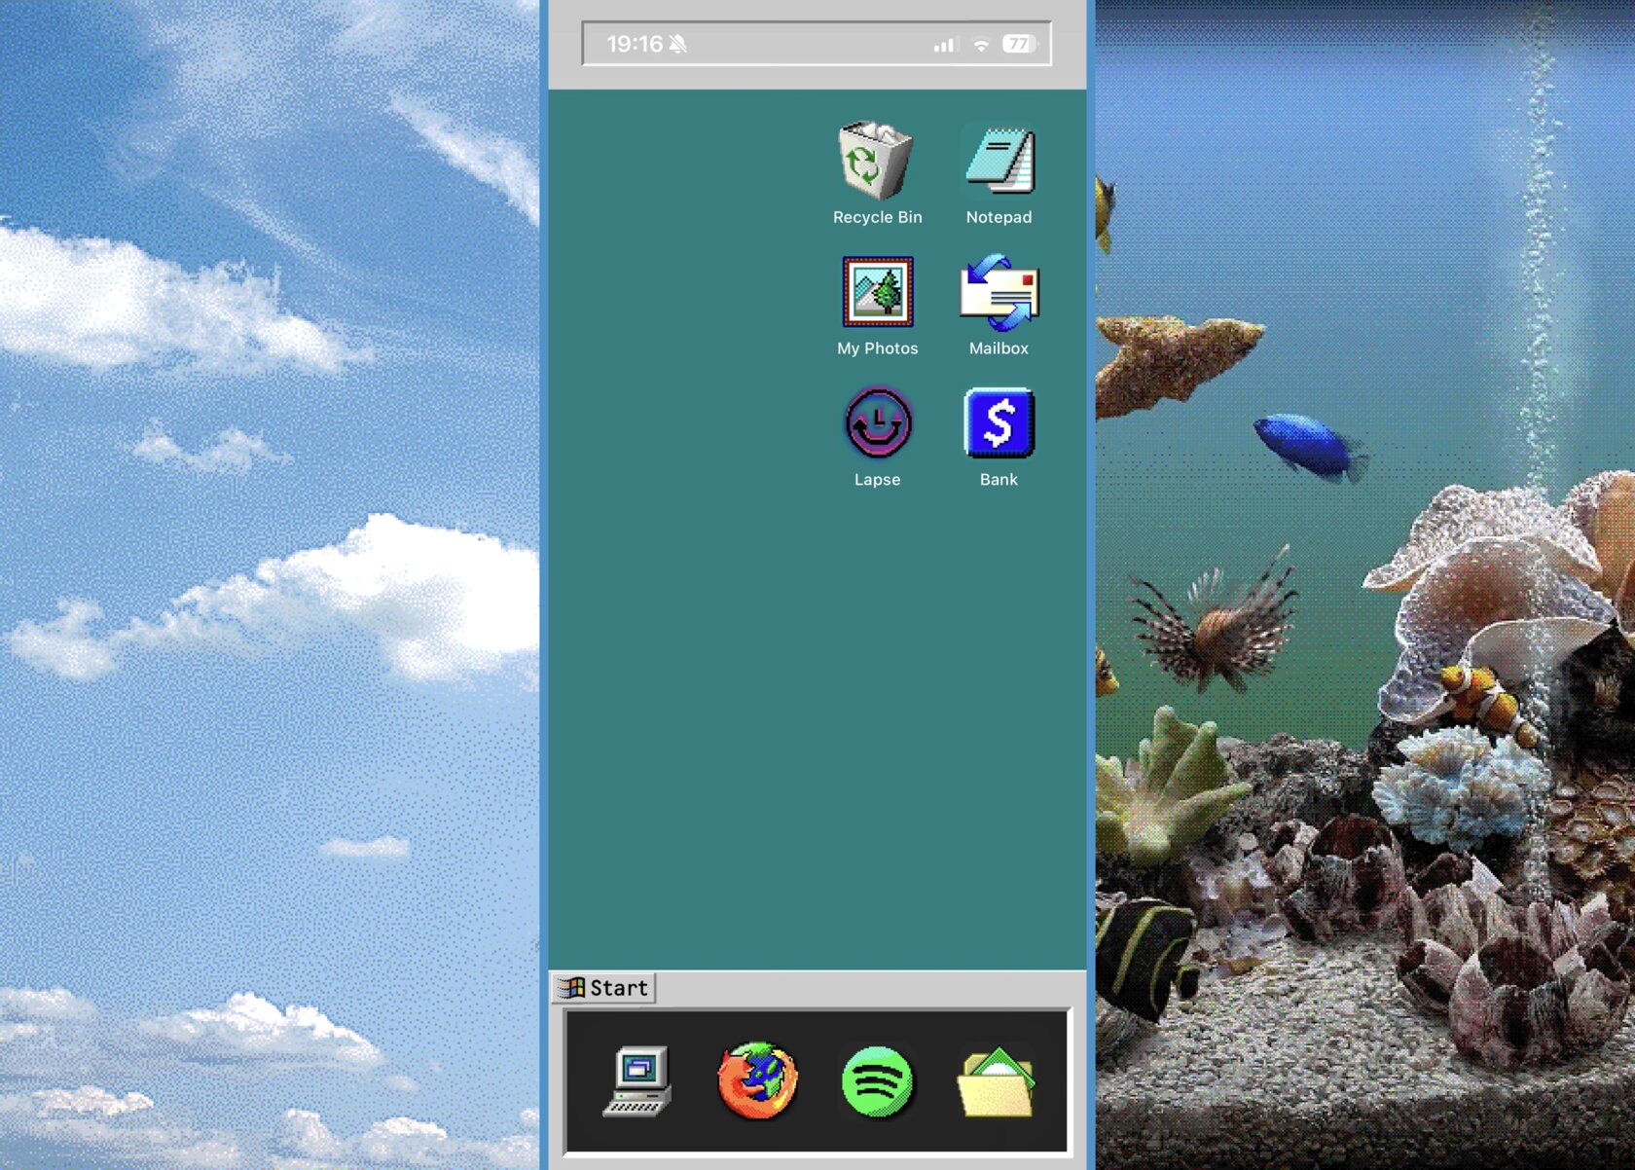
Task: Tap the silent bell icon in status bar
Action: pos(678,44)
